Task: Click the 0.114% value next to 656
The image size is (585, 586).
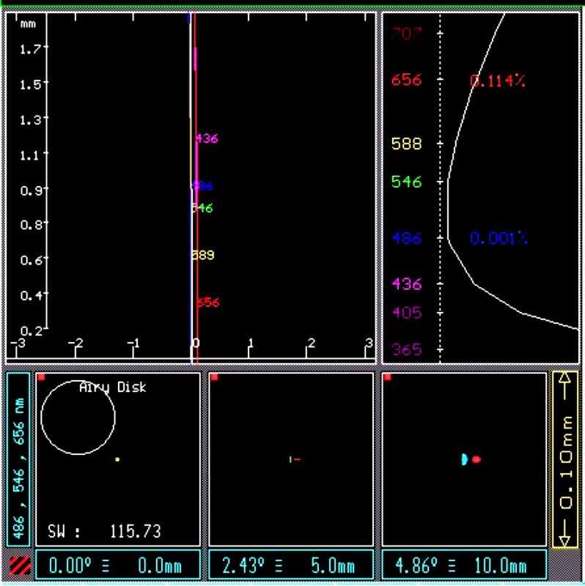Action: pos(498,81)
